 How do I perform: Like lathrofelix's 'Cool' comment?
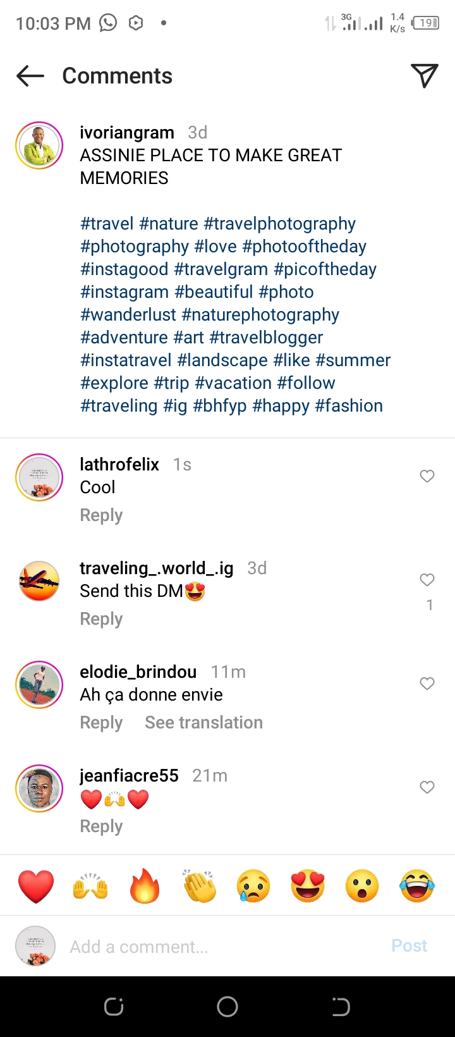click(427, 476)
